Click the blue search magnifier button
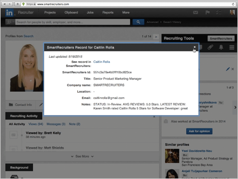 point(138,22)
